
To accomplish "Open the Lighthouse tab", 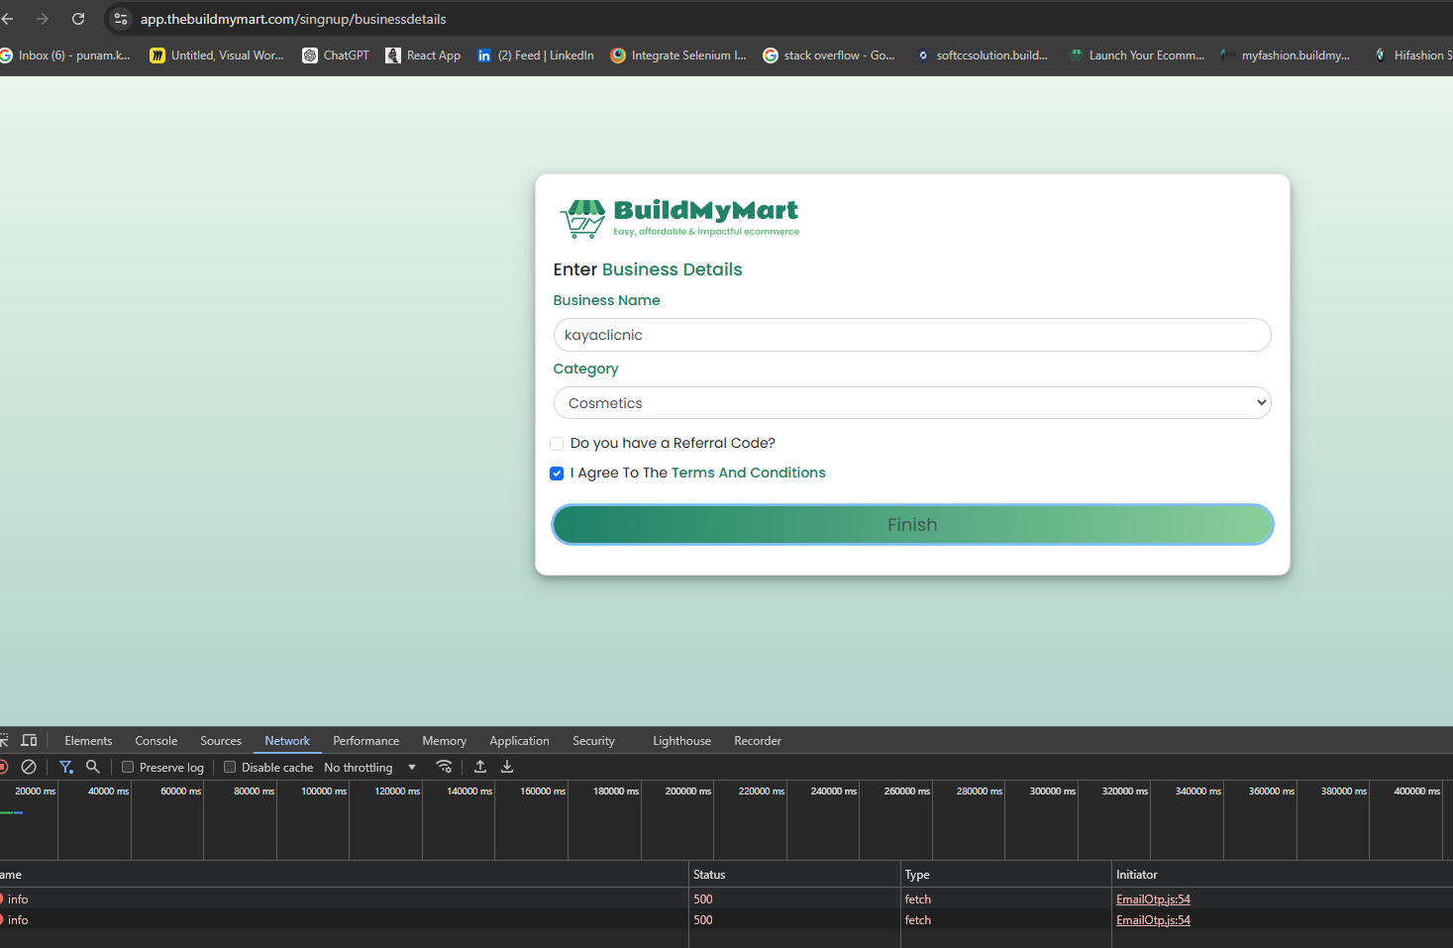I will pyautogui.click(x=681, y=741).
